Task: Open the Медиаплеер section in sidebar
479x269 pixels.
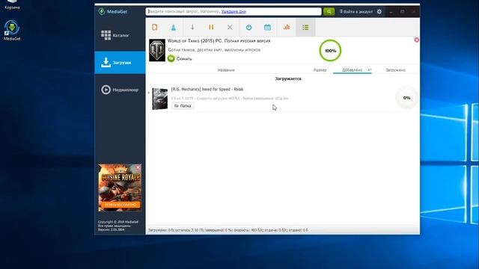Action: [x=120, y=90]
